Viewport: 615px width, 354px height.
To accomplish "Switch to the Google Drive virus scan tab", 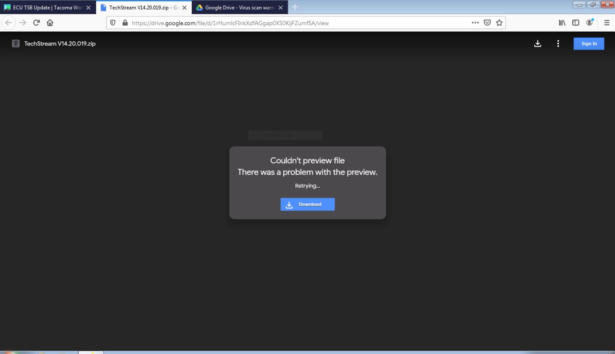I will pyautogui.click(x=240, y=8).
